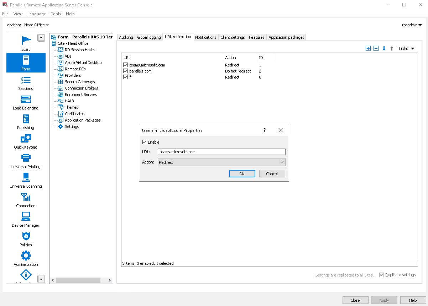Open the Tools menu
This screenshot has height=306, width=428.
pyautogui.click(x=56, y=14)
